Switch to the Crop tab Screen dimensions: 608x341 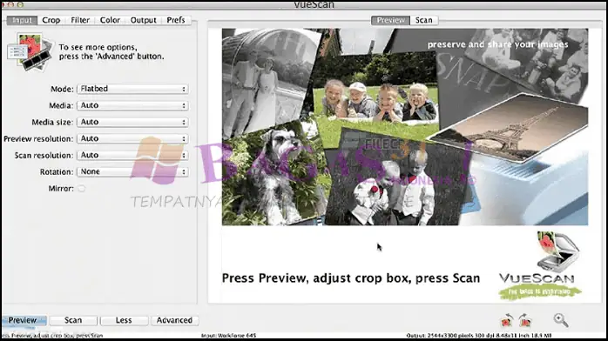pyautogui.click(x=51, y=20)
